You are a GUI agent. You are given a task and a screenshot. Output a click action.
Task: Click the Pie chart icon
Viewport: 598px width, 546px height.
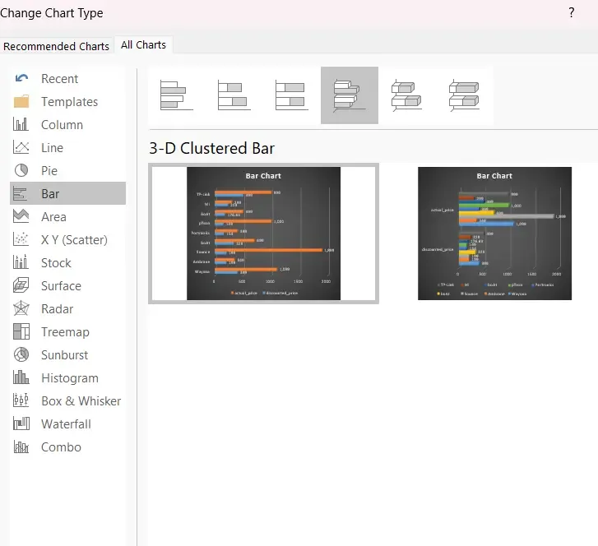click(x=21, y=170)
